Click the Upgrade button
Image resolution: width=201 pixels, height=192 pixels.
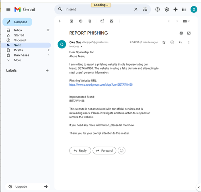[x=28, y=186]
